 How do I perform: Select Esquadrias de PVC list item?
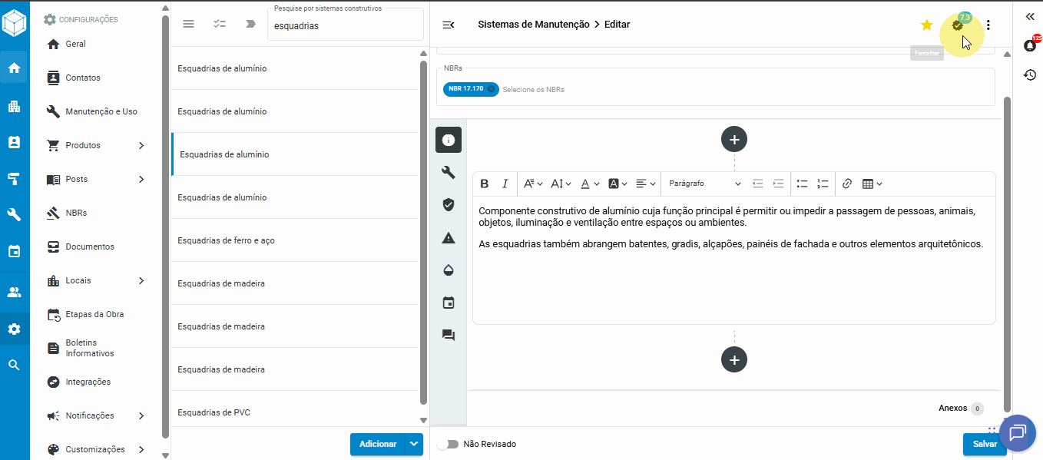coord(214,412)
